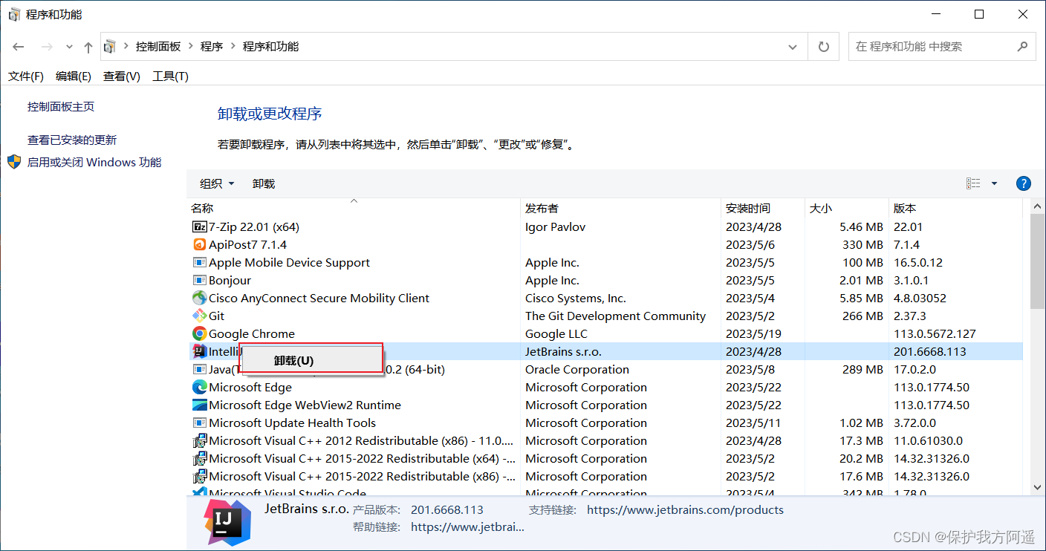Select the Git row name
This screenshot has height=551, width=1046.
(x=216, y=316)
